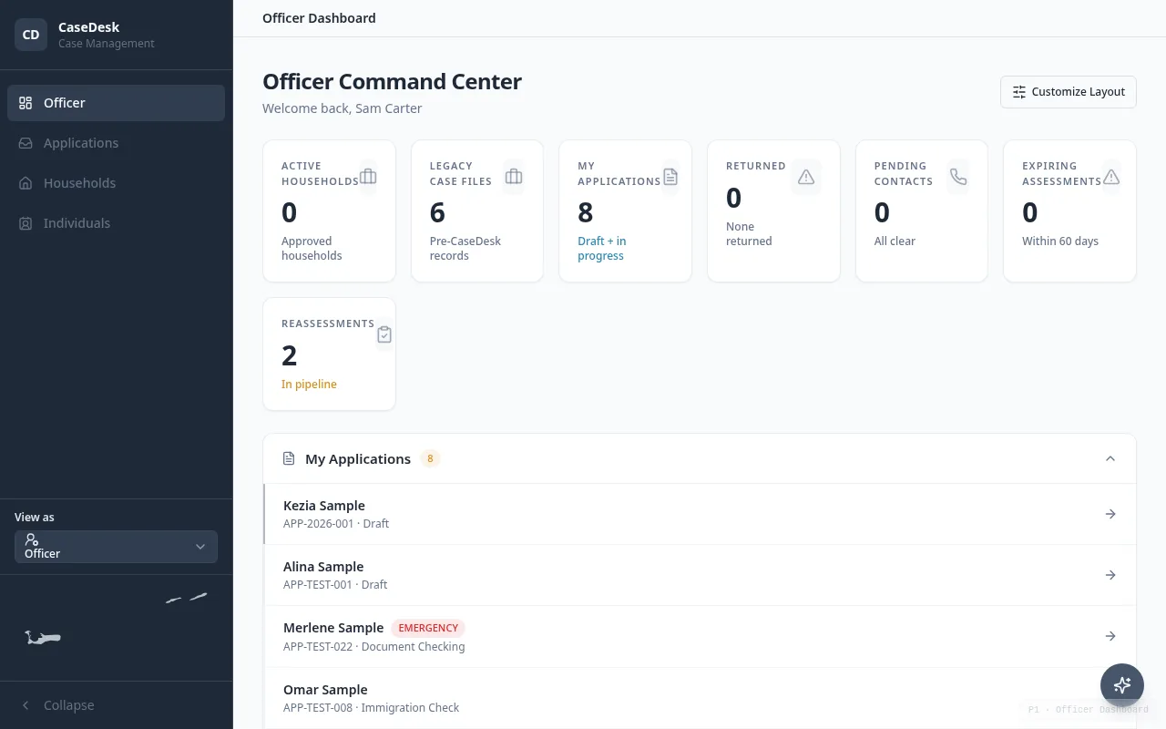Open Individuals in the sidebar

116,223
